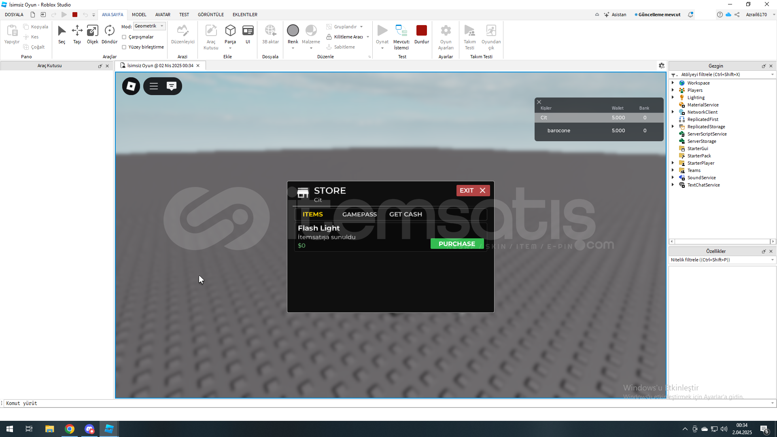The height and width of the screenshot is (437, 777).
Task: Select ServerScriptService in explorer
Action: (x=707, y=134)
